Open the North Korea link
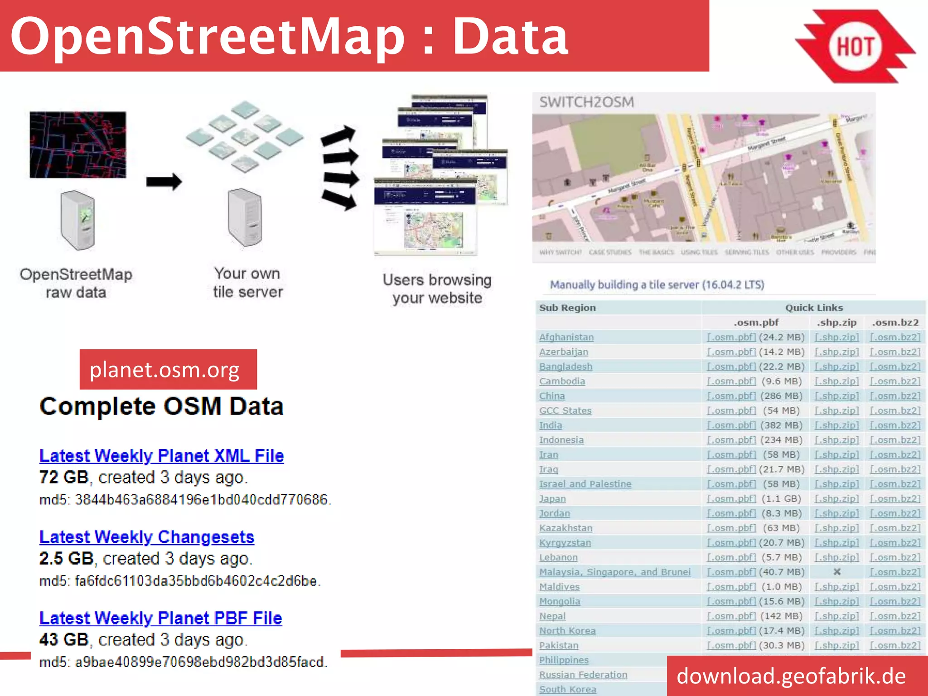Screen dimensions: 928x696 567,631
